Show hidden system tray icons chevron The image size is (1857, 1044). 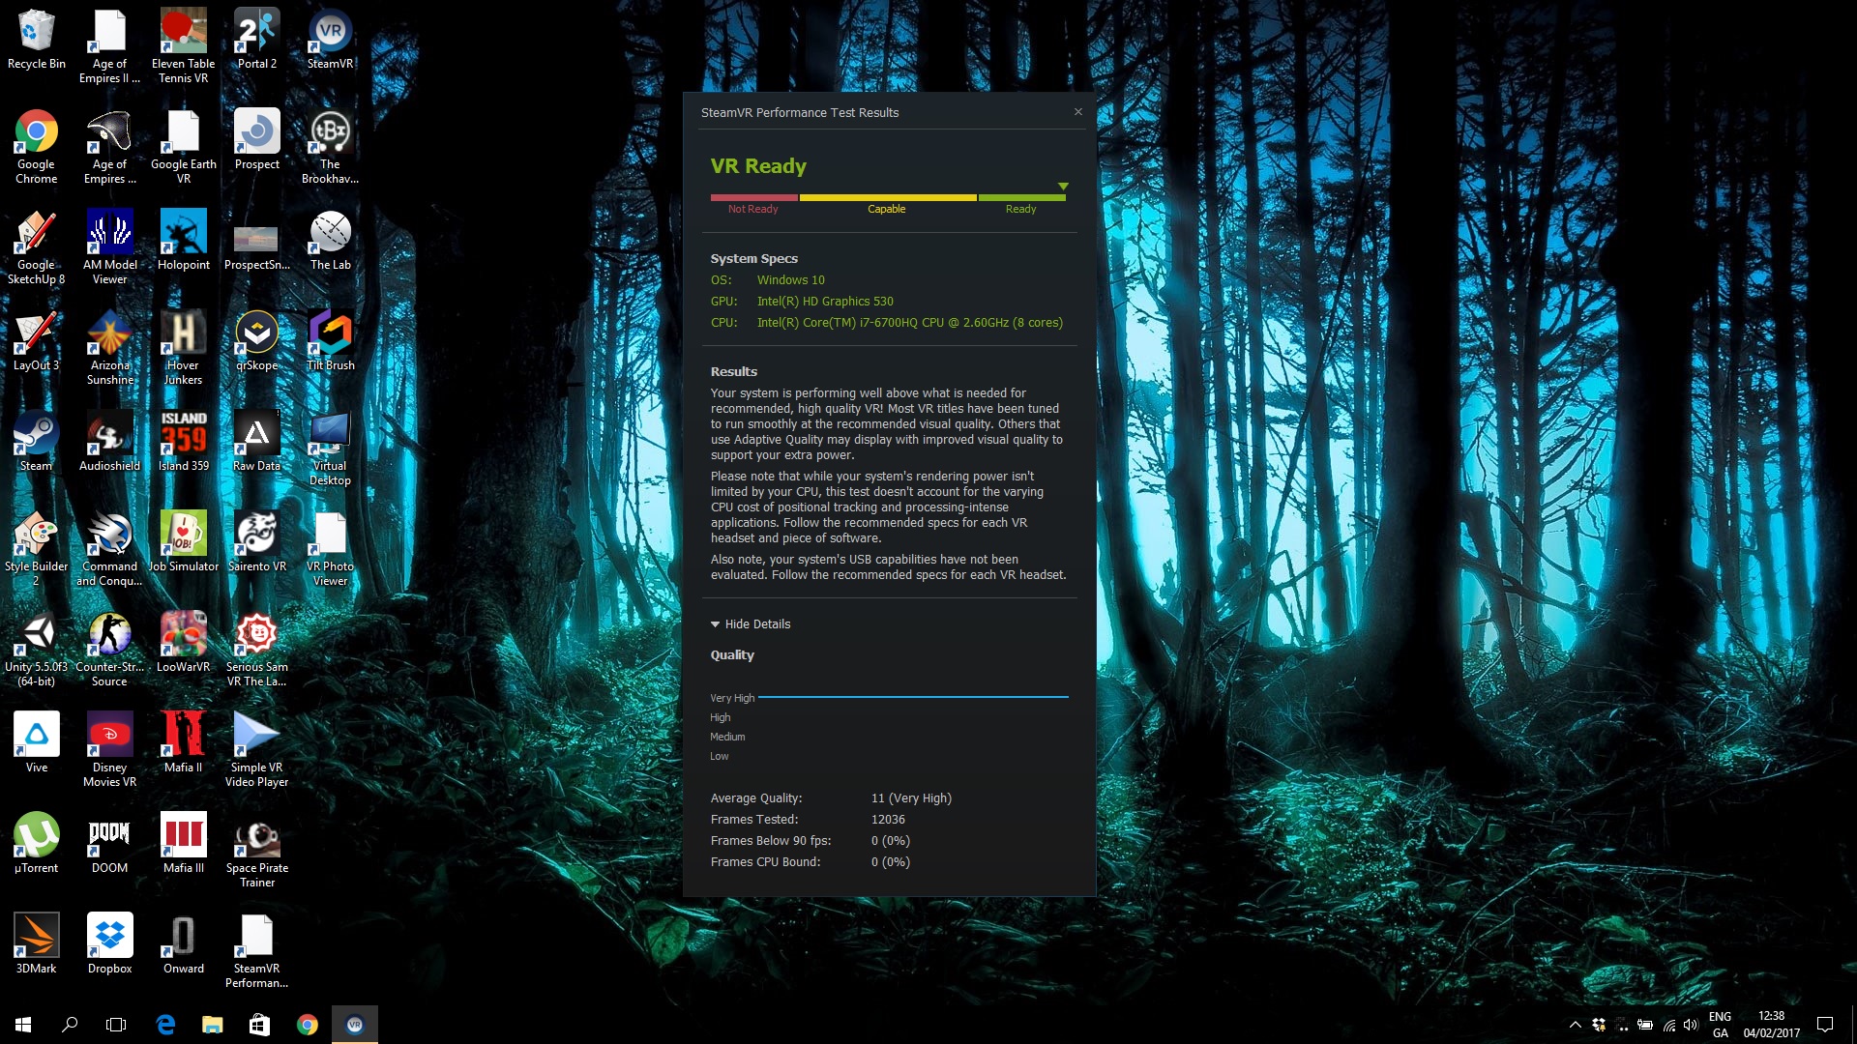click(x=1576, y=1025)
